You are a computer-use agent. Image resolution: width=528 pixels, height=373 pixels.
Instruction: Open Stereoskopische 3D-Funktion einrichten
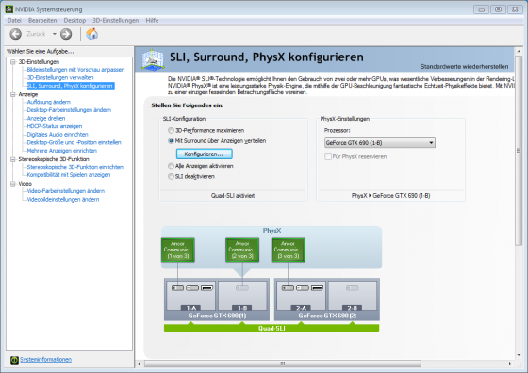[75, 167]
